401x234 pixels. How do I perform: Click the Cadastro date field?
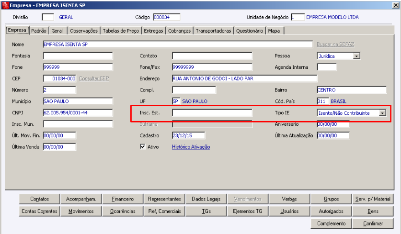[x=188, y=135]
